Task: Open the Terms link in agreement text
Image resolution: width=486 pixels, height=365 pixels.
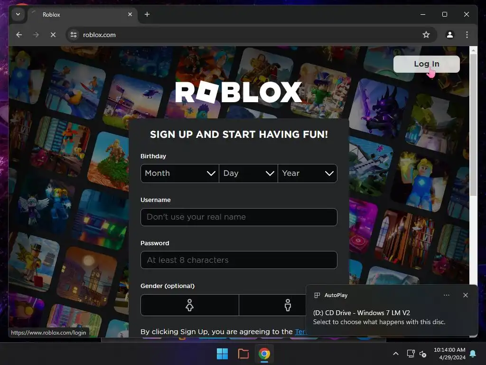Action: (x=300, y=331)
